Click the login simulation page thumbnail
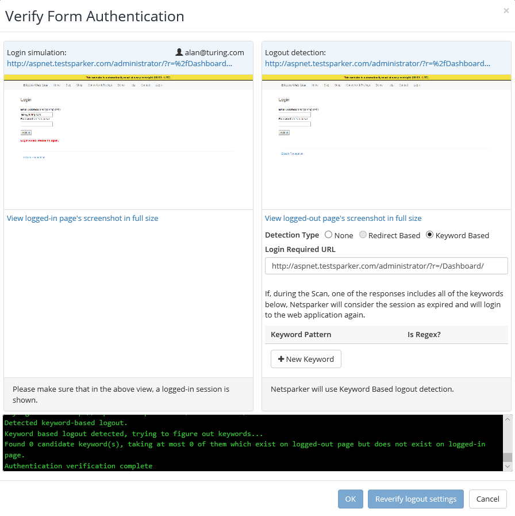 click(128, 142)
